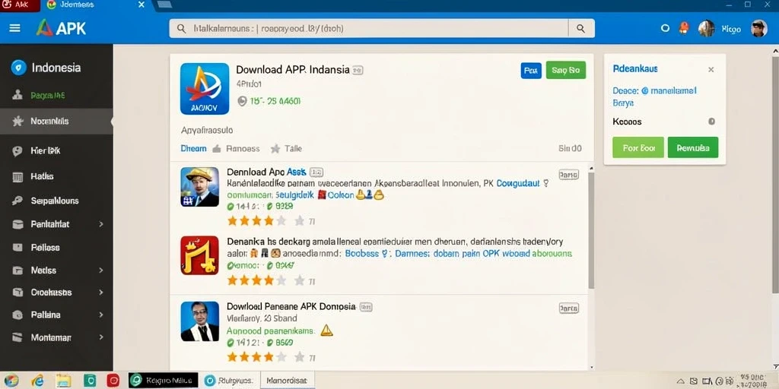Switch to the Rturpvues taskbar window
This screenshot has width=779, height=389.
click(229, 381)
